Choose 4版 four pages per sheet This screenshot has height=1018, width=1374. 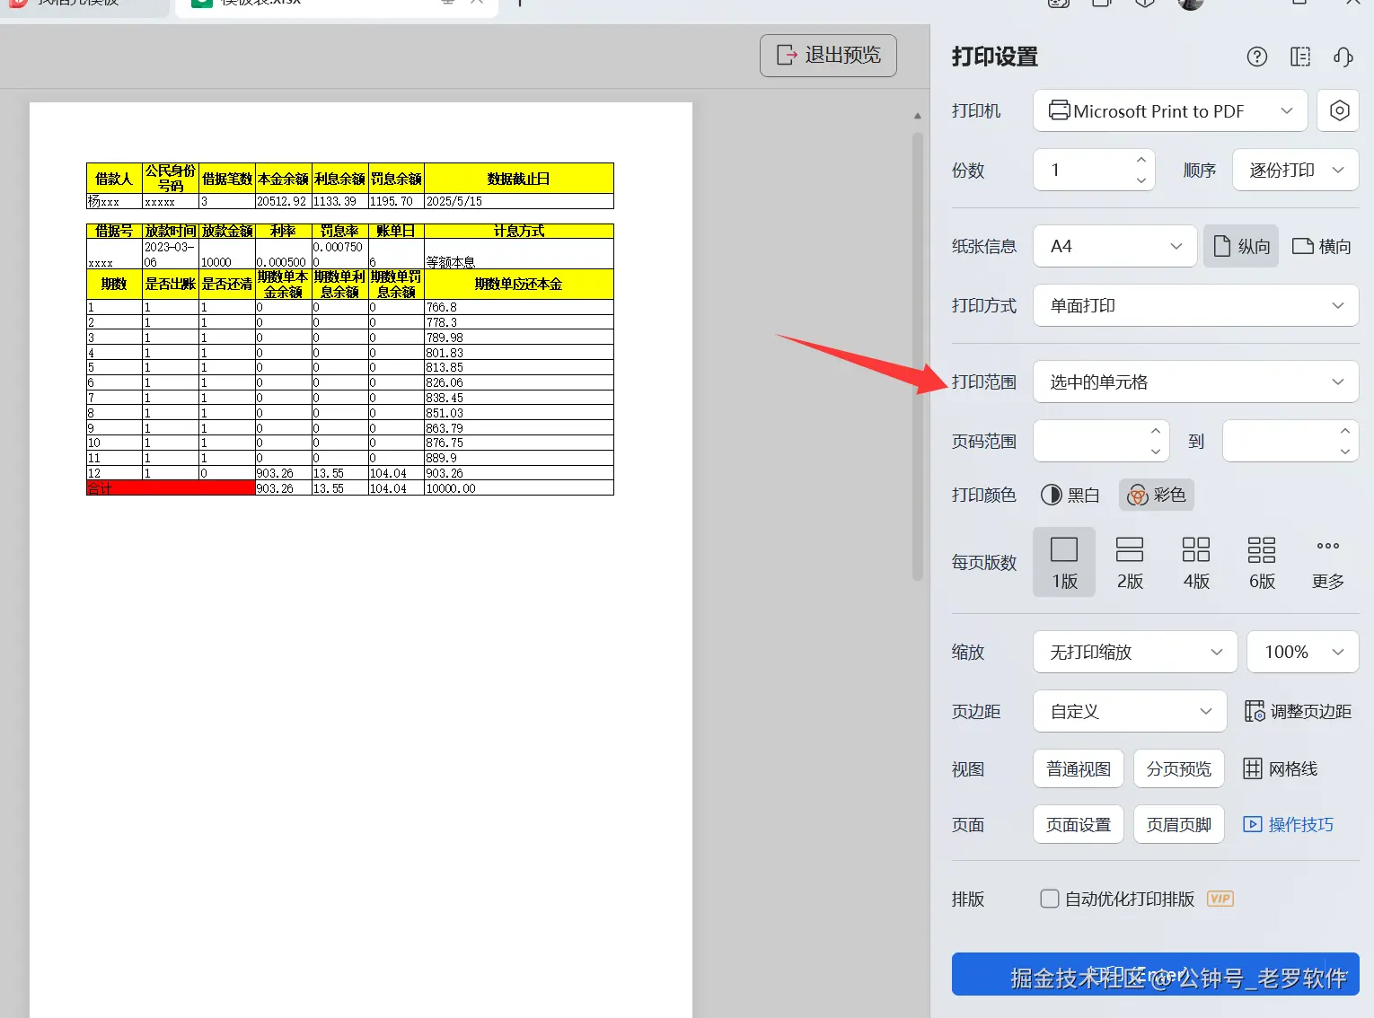(x=1196, y=562)
